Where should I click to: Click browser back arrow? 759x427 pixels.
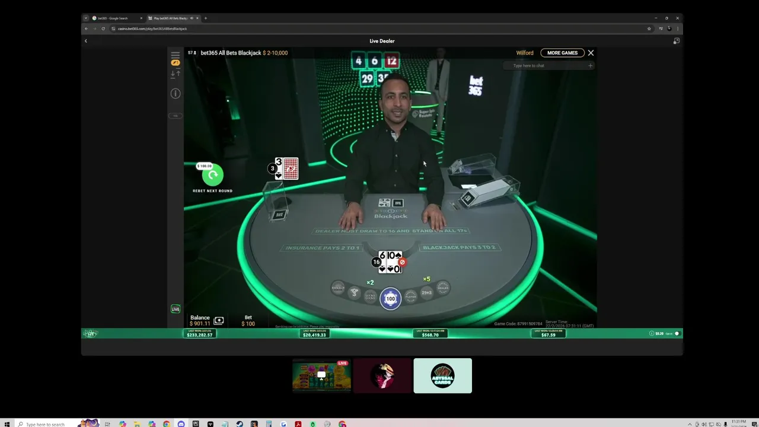tap(86, 28)
